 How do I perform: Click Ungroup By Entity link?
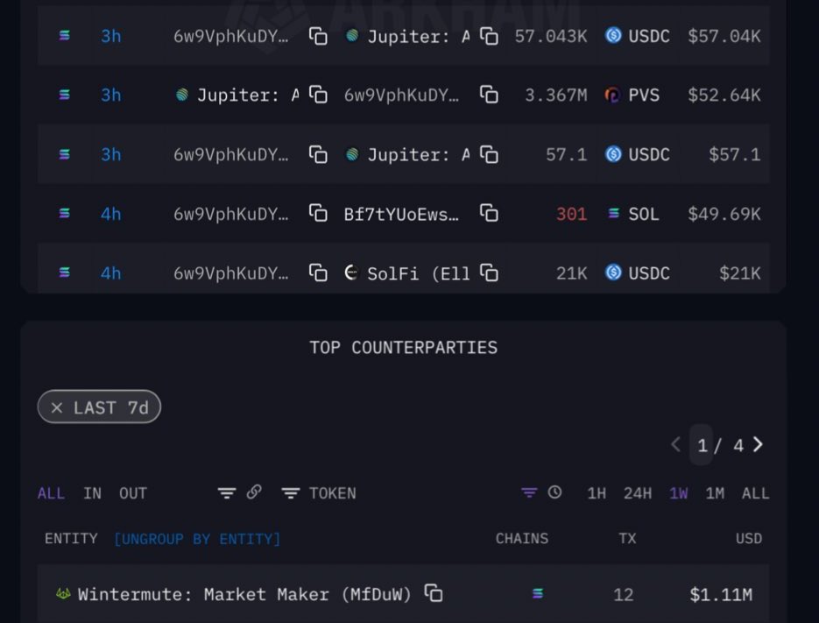(x=197, y=539)
